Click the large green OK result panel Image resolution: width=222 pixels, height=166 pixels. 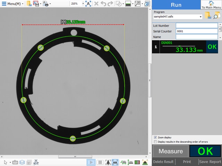pyautogui.click(x=205, y=151)
